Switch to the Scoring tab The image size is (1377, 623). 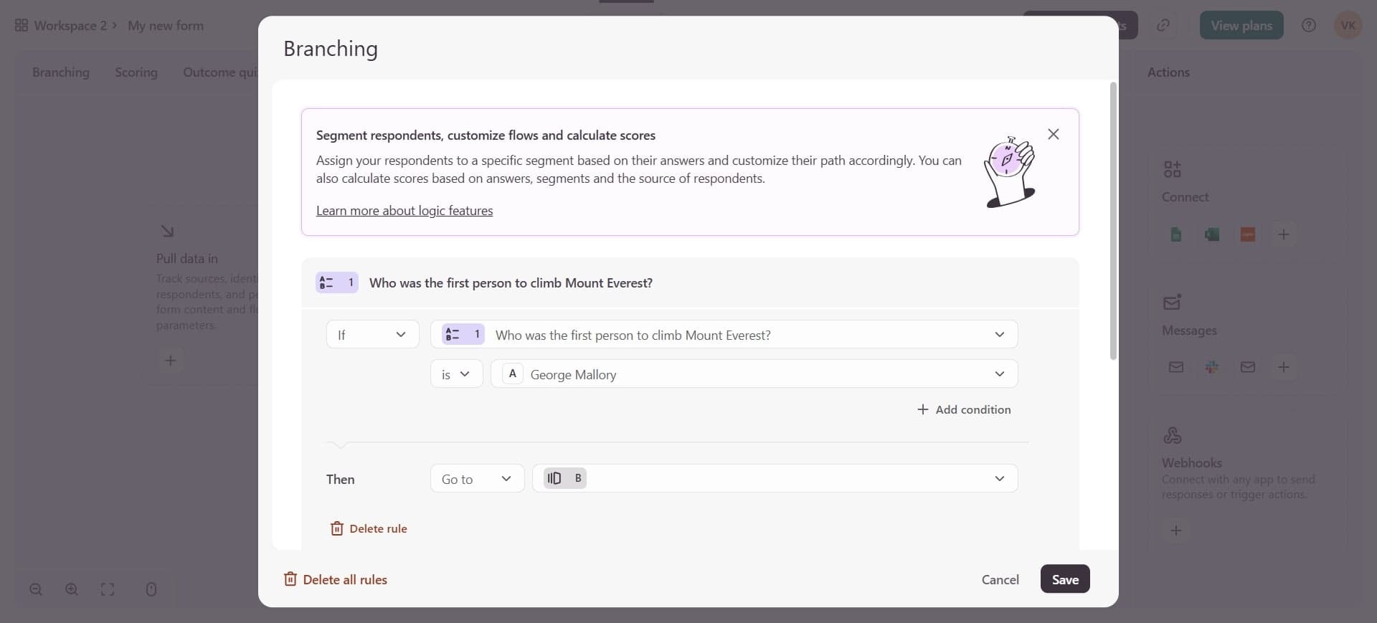[136, 72]
